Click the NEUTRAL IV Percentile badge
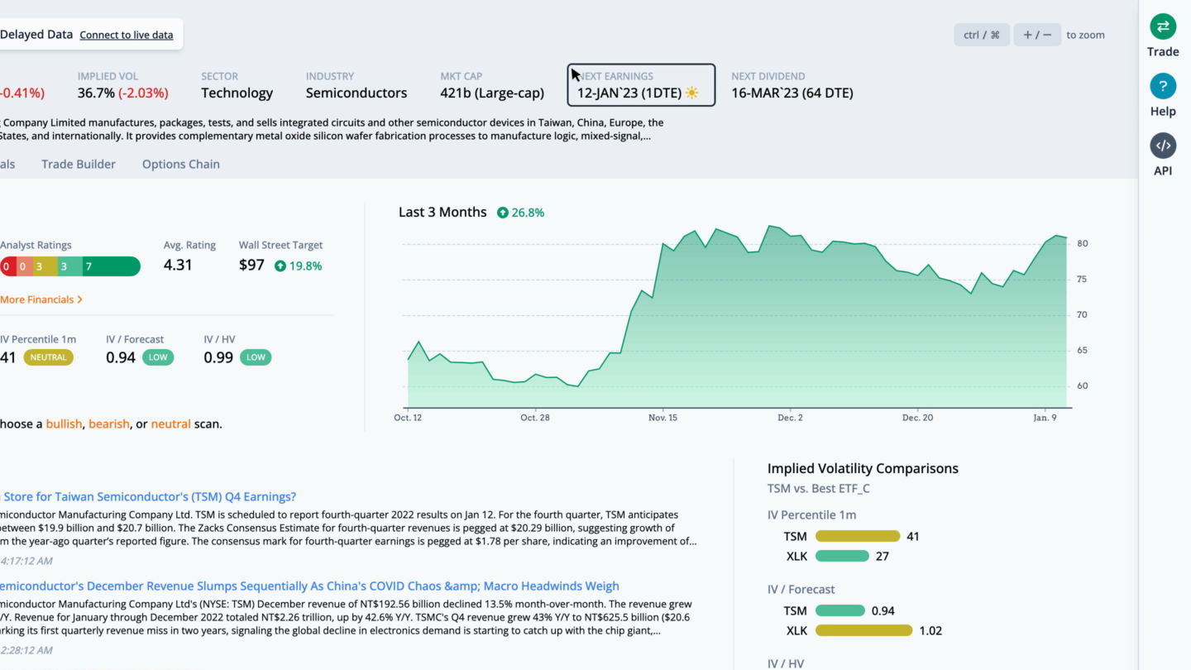 pyautogui.click(x=49, y=357)
